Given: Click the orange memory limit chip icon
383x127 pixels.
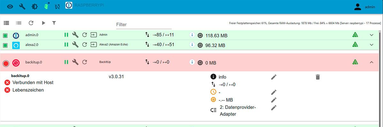Looking at the screenshot, I should (214, 100).
